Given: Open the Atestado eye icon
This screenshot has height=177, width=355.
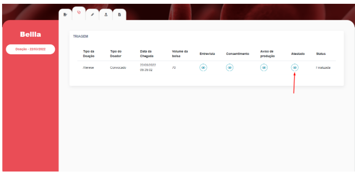Looking at the screenshot, I should (x=295, y=67).
